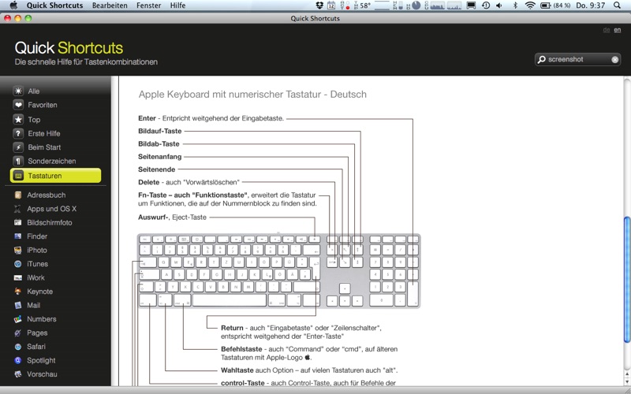Click the Keynote icon
This screenshot has width=631, height=394.
(17, 292)
